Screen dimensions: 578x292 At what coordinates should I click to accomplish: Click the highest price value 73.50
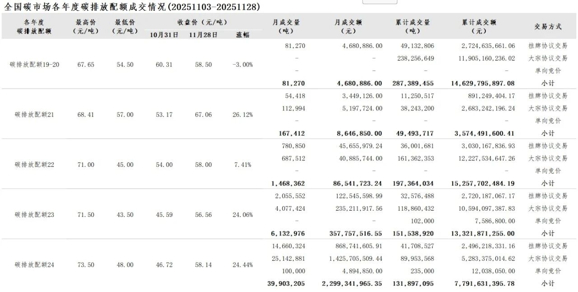(x=86, y=265)
